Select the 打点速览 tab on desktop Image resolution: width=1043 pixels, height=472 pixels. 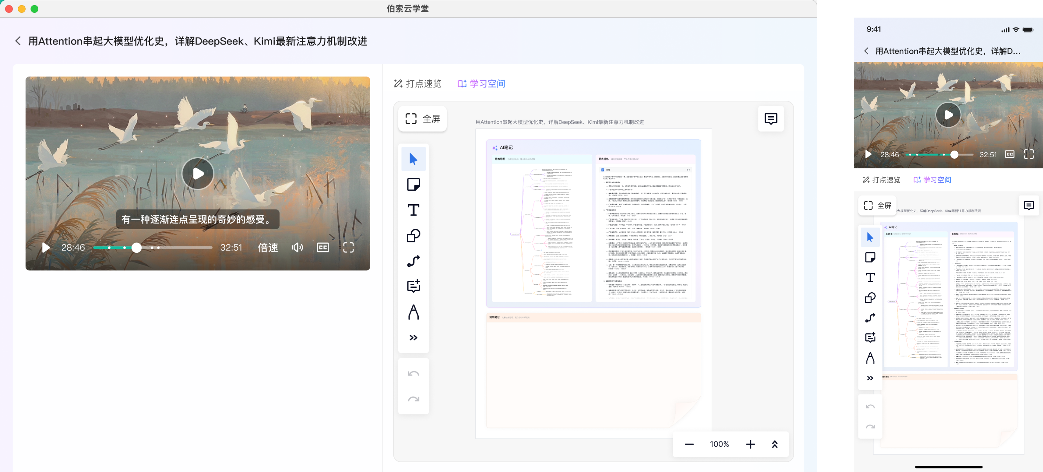(417, 84)
